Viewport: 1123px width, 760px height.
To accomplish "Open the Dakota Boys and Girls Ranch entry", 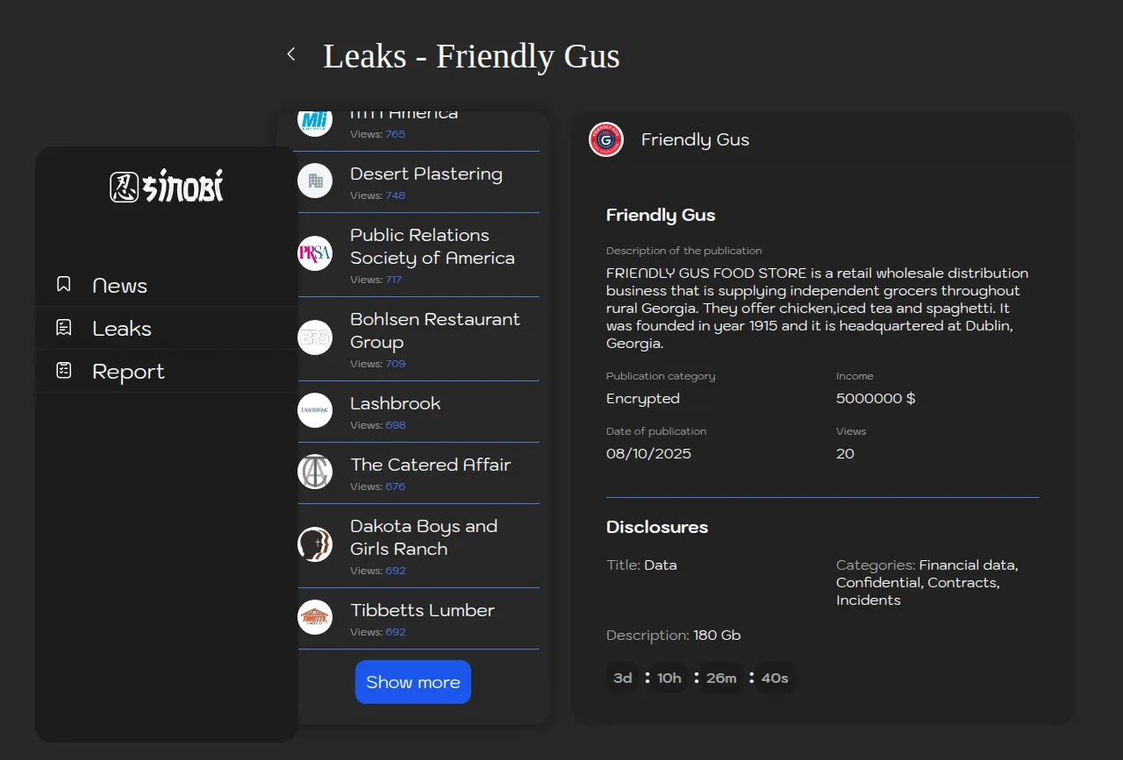I will [x=424, y=537].
